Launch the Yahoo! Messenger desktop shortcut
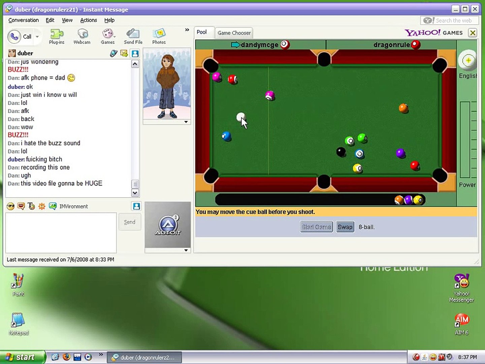485x364 pixels. (461, 288)
